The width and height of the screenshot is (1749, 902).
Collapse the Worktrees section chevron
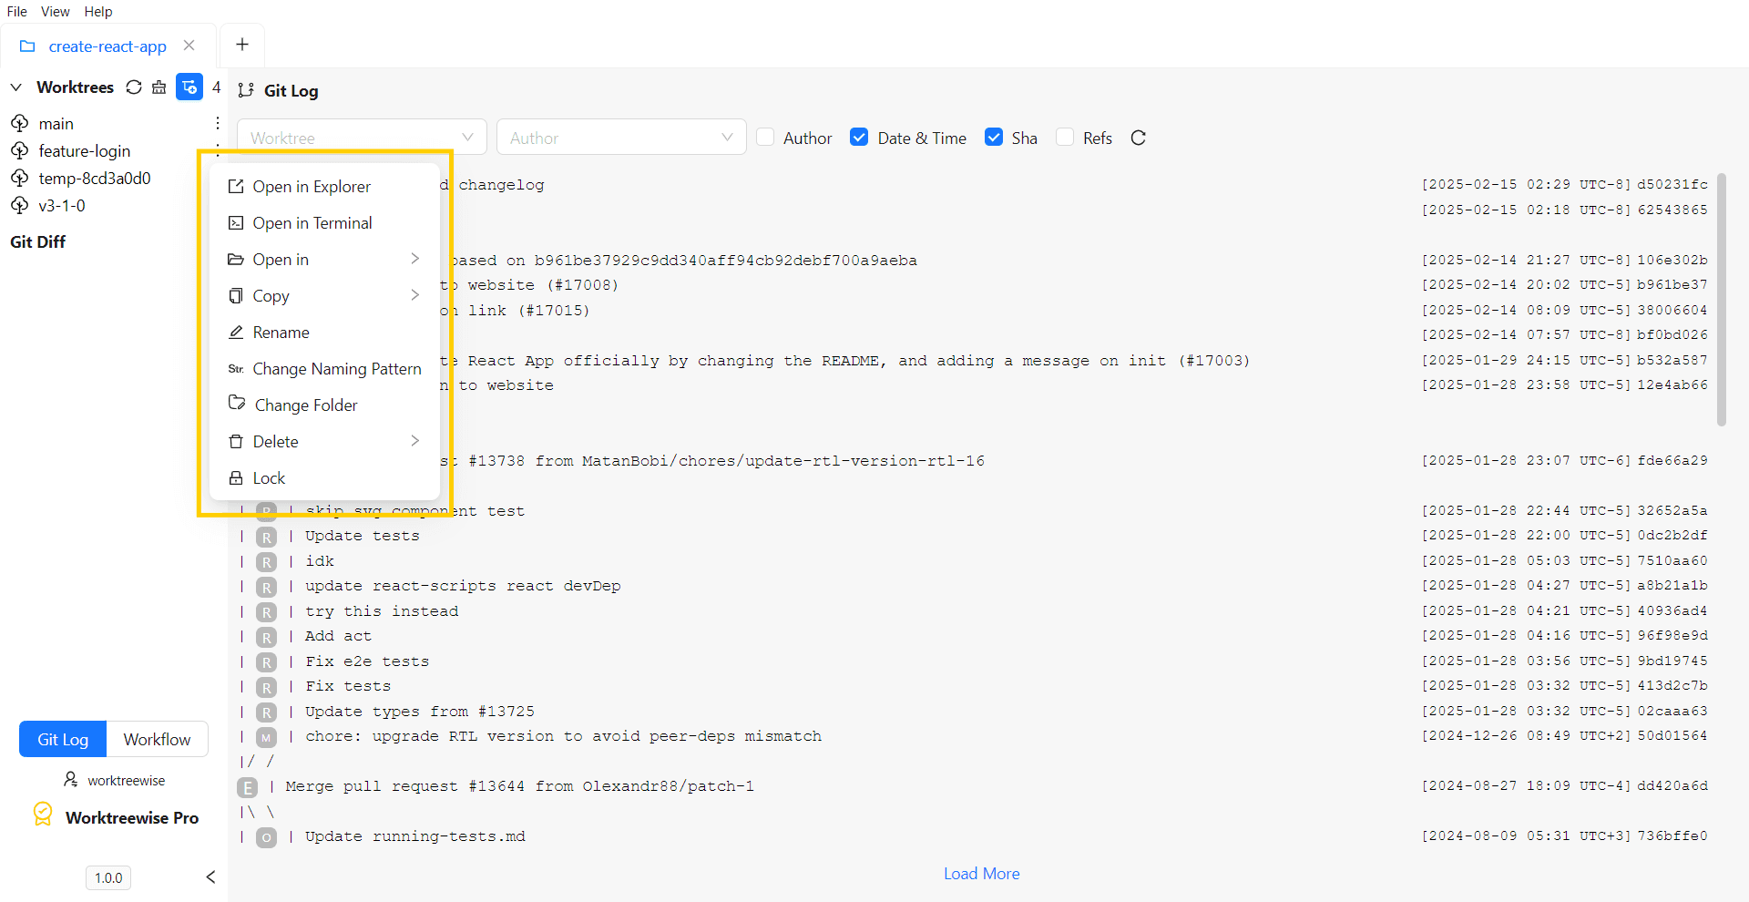(x=15, y=87)
